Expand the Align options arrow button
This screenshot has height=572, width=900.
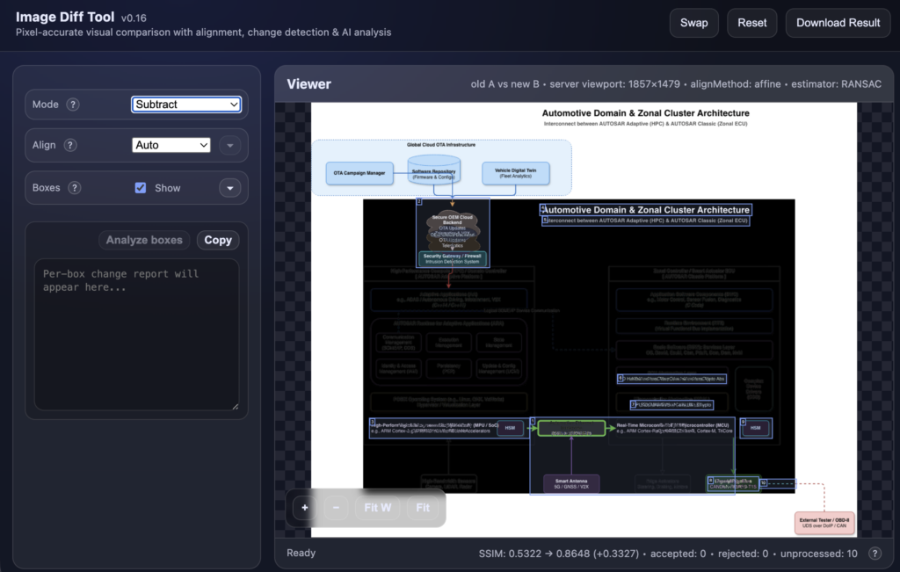pyautogui.click(x=230, y=145)
